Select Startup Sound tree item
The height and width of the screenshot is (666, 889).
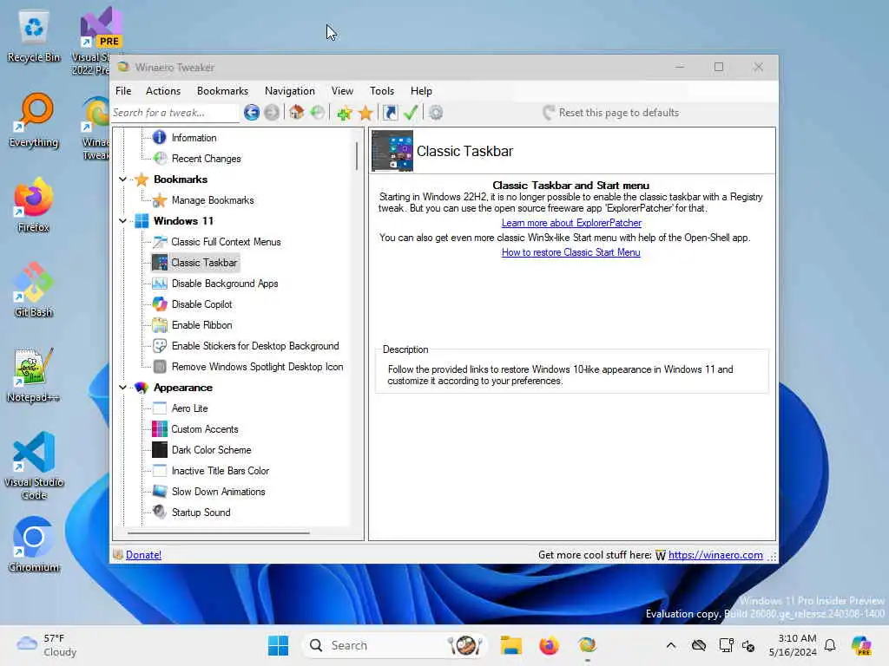pyautogui.click(x=201, y=513)
